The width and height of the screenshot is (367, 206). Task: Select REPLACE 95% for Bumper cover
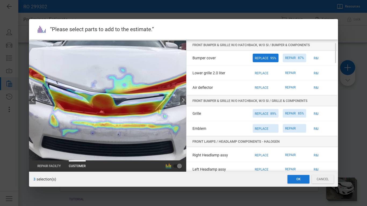pos(265,58)
